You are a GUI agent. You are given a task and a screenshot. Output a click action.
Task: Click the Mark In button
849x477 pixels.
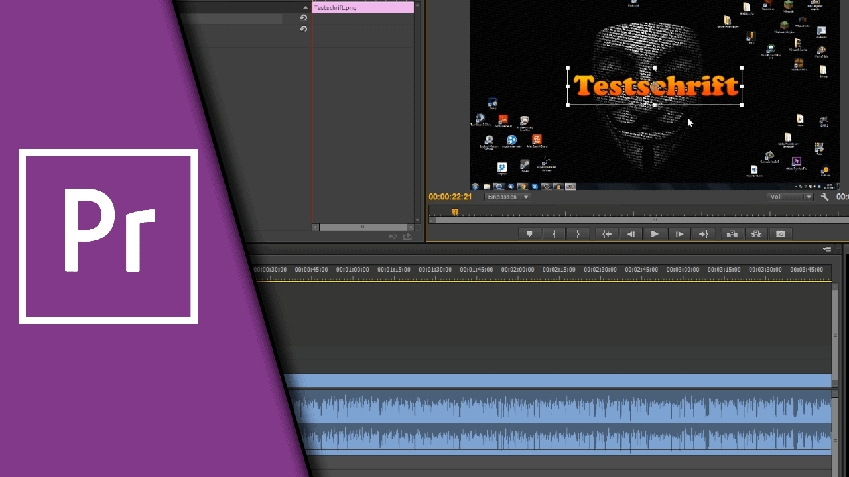pos(554,234)
